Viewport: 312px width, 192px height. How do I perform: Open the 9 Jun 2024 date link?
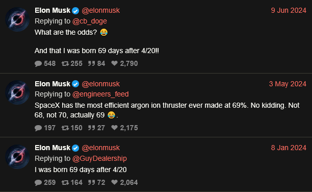coord(289,10)
